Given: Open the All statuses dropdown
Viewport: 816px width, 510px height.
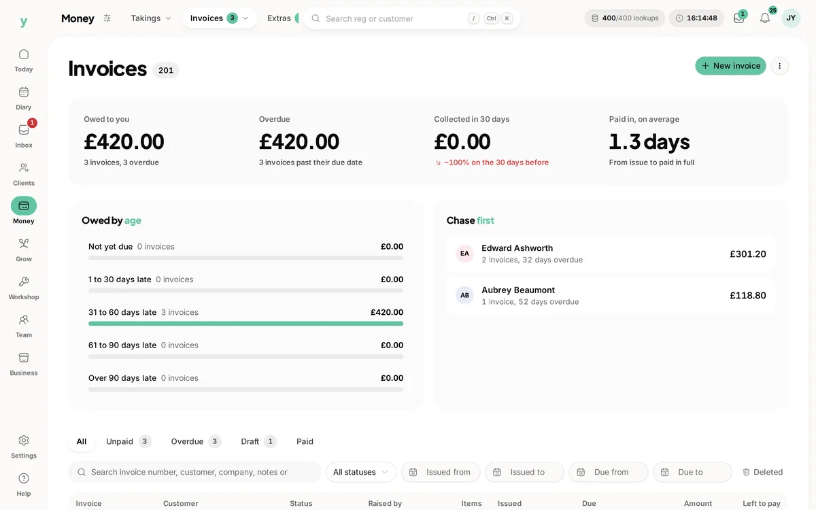Looking at the screenshot, I should tap(361, 472).
